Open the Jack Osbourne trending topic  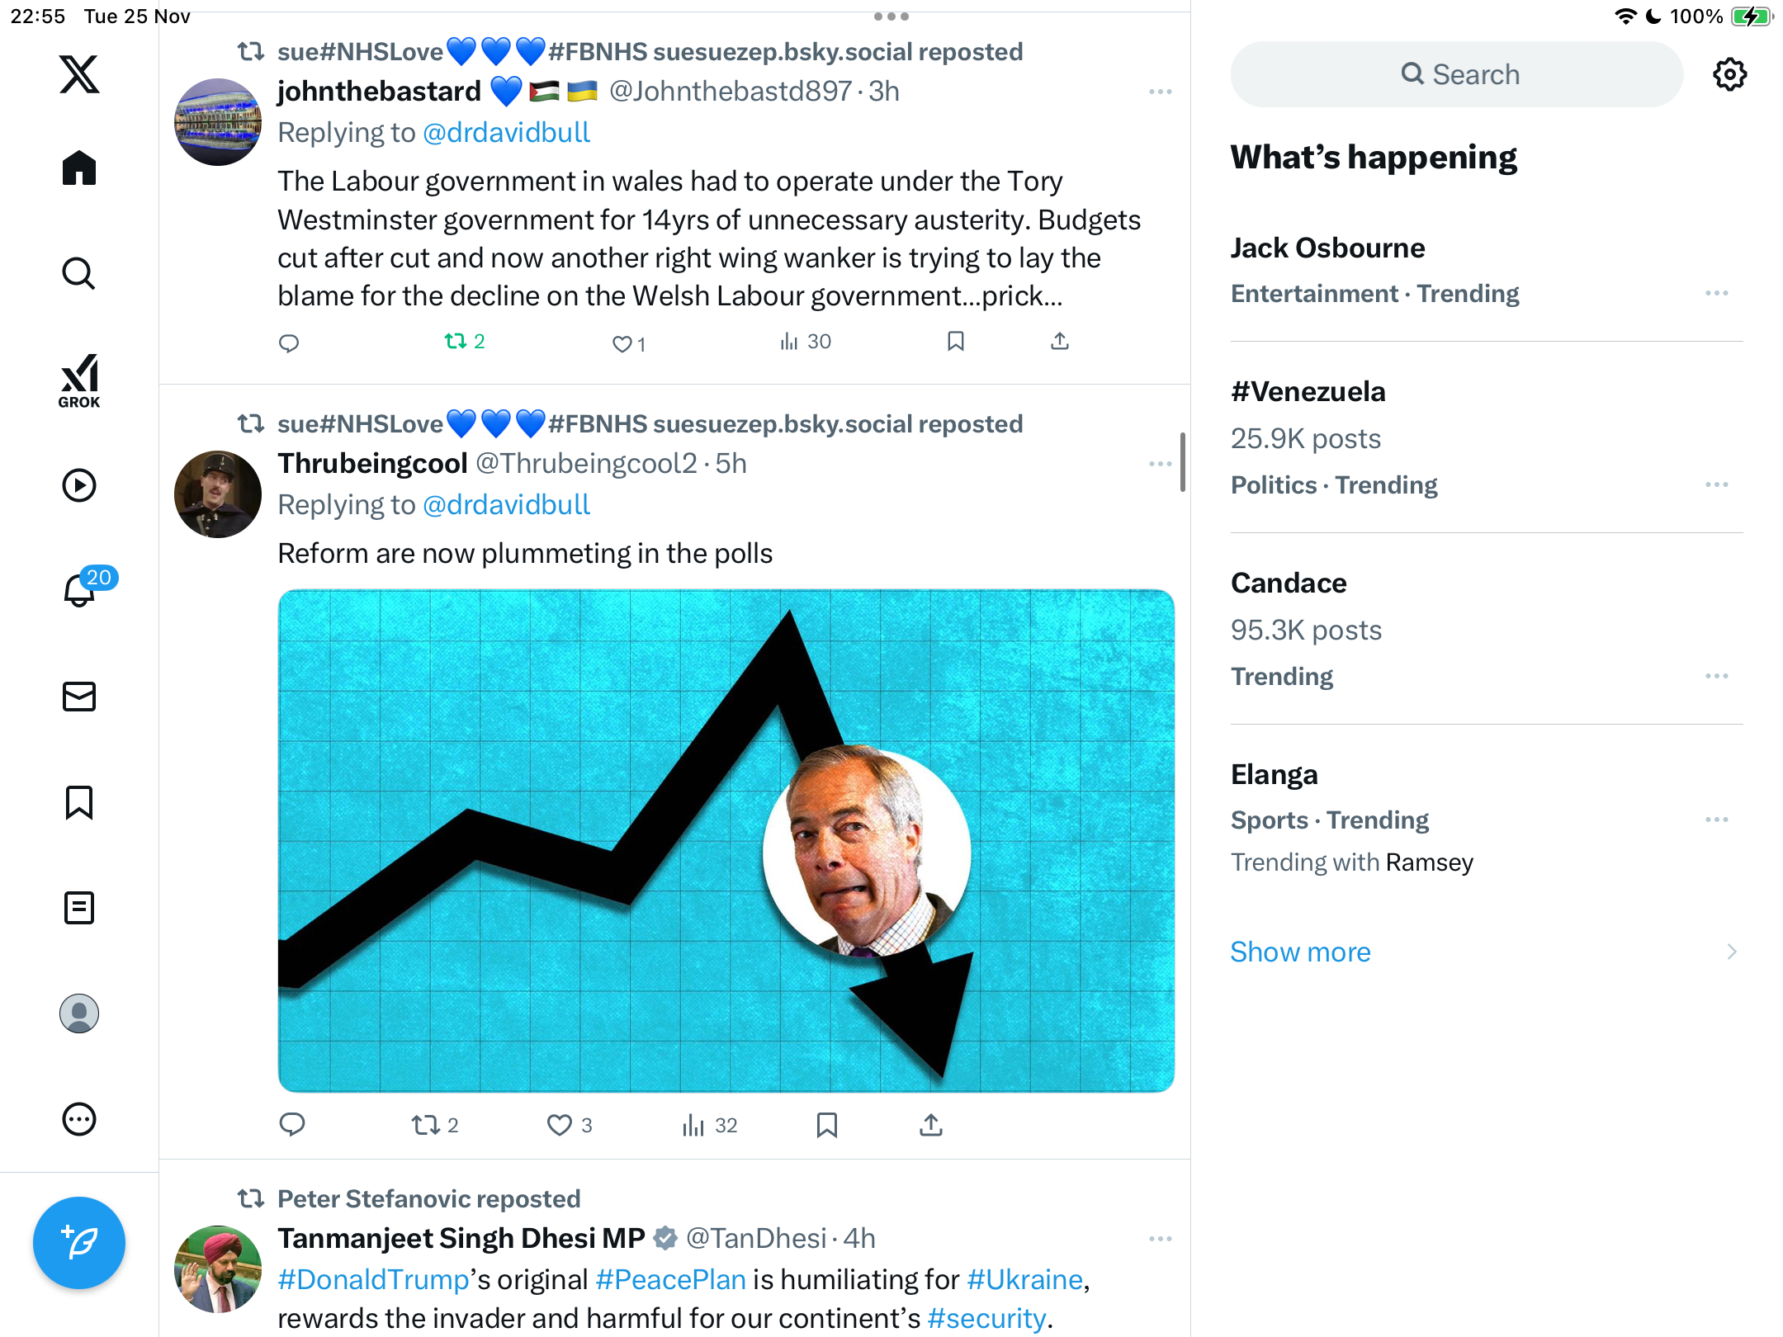tap(1487, 270)
